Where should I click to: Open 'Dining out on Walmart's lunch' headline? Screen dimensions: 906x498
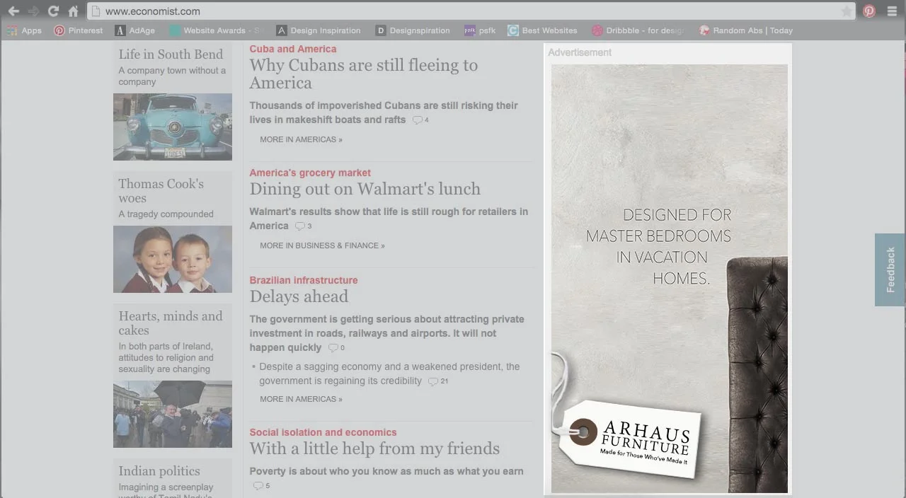pos(365,189)
